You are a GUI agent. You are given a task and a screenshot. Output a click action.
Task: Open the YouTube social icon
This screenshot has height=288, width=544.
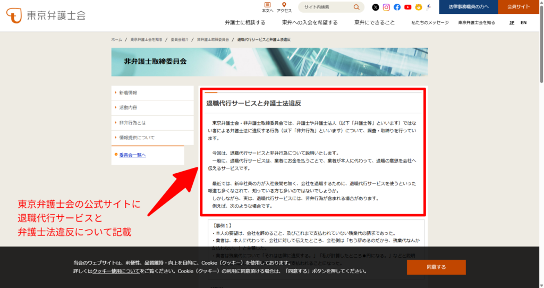click(407, 7)
